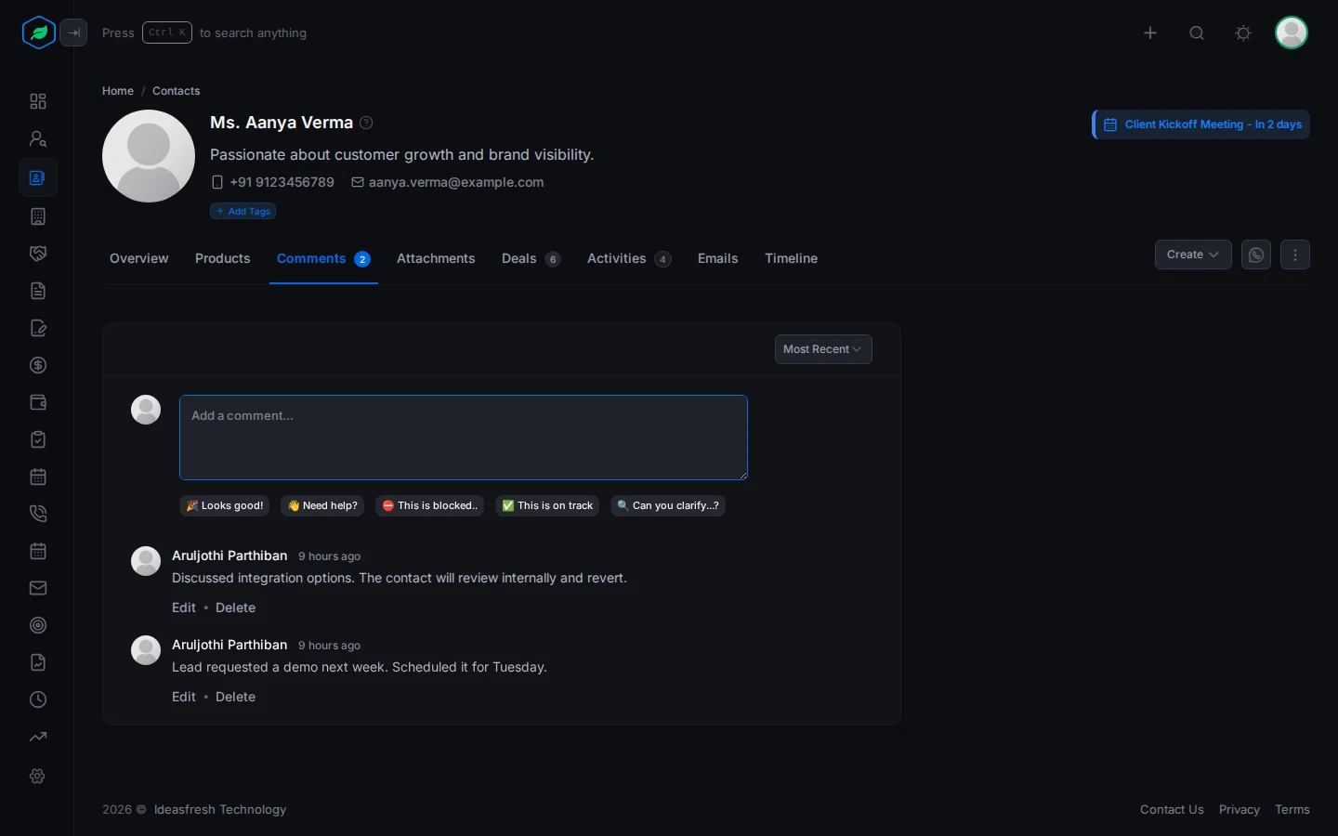Image resolution: width=1338 pixels, height=836 pixels.
Task: Open the dashboard grid icon in sidebar
Action: (x=38, y=101)
